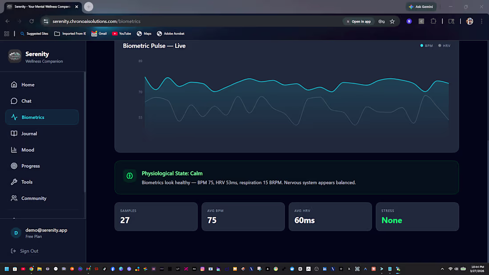Bookmark this page with star icon
Image resolution: width=489 pixels, height=275 pixels.
[x=393, y=21]
